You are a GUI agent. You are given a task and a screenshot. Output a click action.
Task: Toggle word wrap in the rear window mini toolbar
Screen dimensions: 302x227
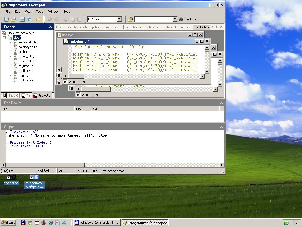click(x=83, y=95)
